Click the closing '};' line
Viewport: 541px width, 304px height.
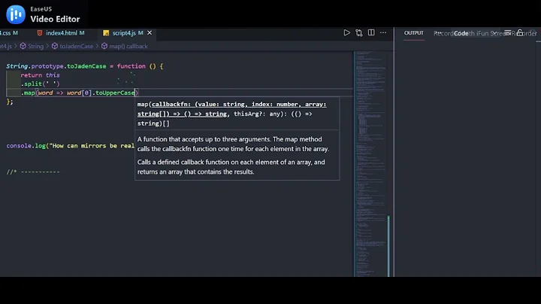[x=10, y=102]
